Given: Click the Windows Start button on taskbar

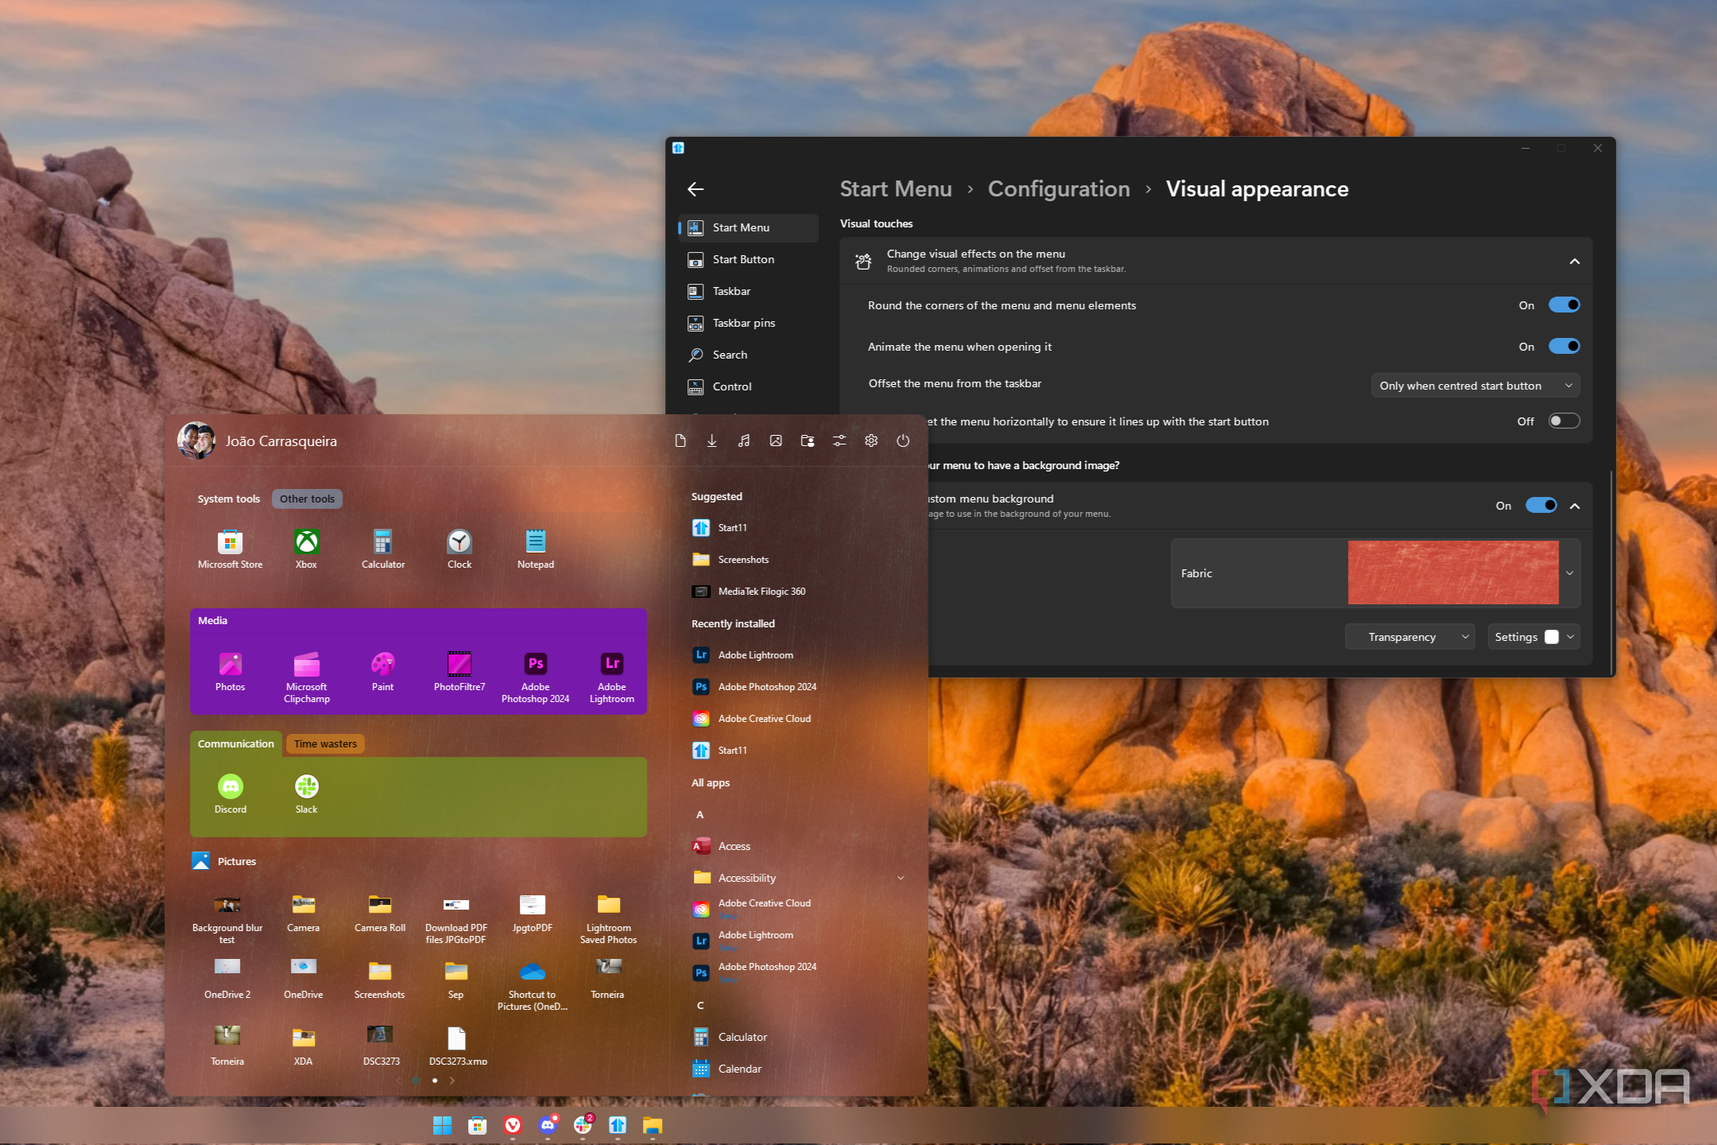Looking at the screenshot, I should [442, 1124].
